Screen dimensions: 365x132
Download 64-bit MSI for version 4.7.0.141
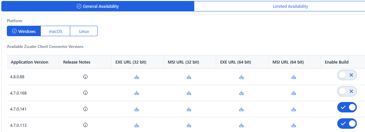(x=294, y=109)
